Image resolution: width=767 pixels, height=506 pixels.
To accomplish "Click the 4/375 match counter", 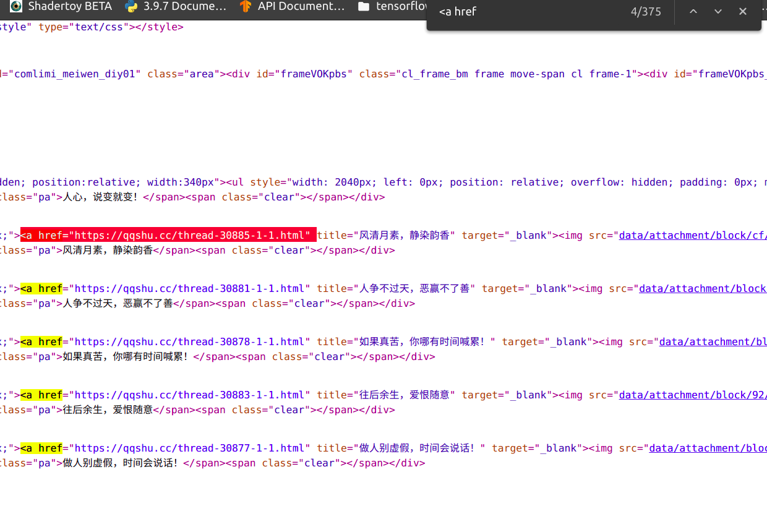I will 646,12.
